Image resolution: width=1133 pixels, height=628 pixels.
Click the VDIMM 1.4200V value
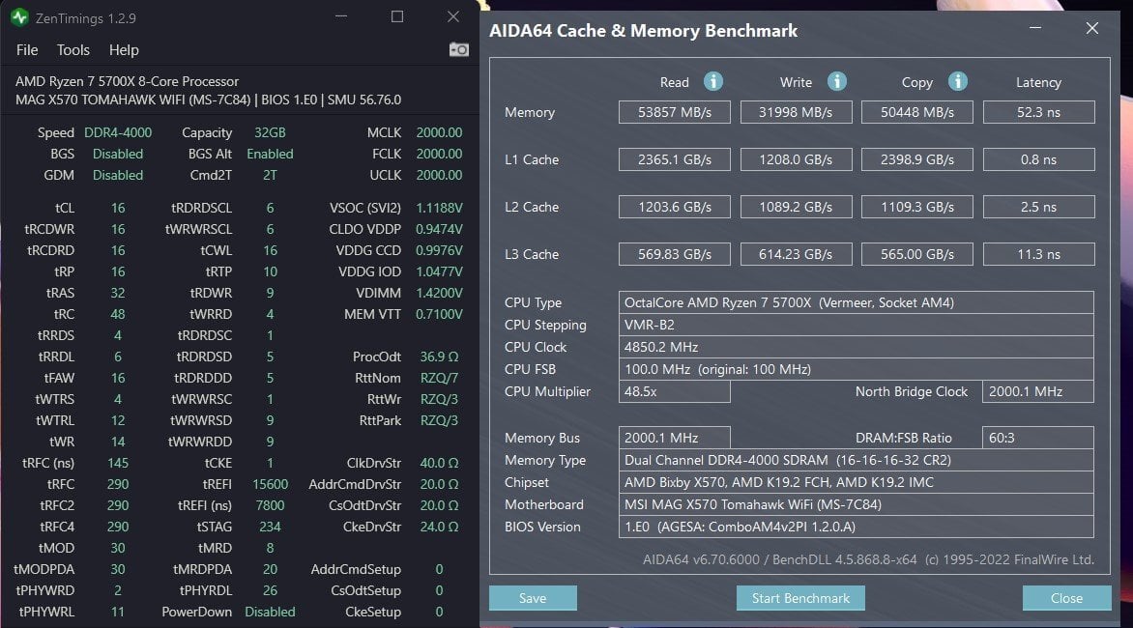click(439, 293)
